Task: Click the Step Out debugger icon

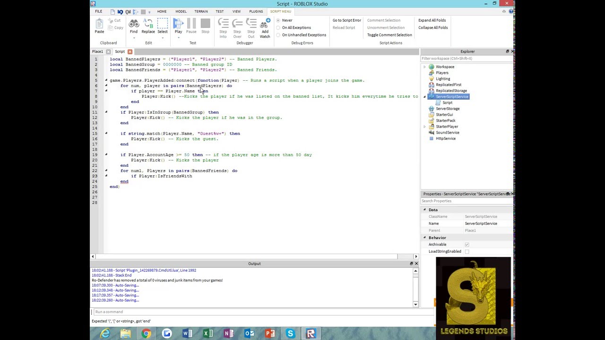Action: [251, 24]
